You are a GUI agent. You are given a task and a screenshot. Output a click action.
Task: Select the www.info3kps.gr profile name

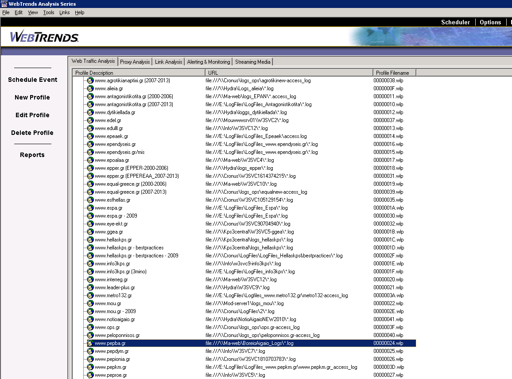pos(112,264)
